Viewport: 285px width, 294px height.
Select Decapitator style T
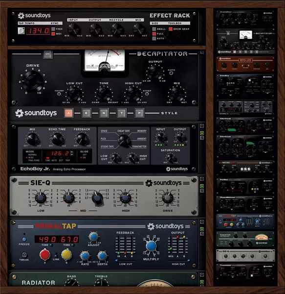pos(122,113)
